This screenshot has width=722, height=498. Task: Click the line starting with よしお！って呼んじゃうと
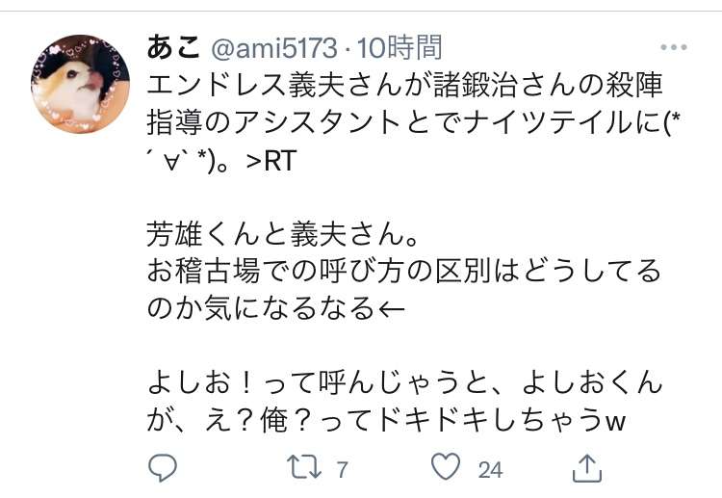point(404,382)
